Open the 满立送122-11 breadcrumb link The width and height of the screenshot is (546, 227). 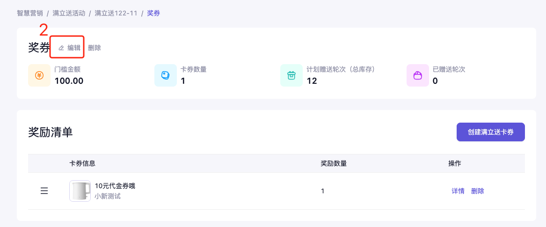[116, 13]
